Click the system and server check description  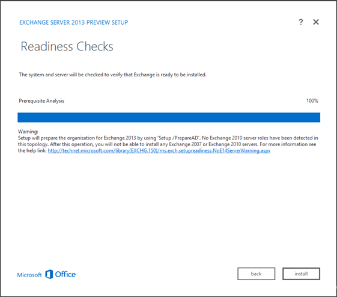click(x=112, y=75)
